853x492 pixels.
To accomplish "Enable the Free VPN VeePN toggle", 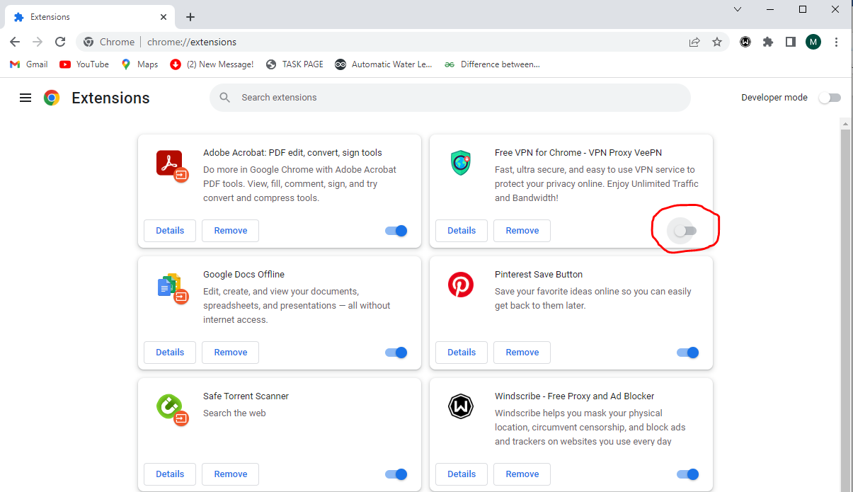I will pyautogui.click(x=685, y=231).
